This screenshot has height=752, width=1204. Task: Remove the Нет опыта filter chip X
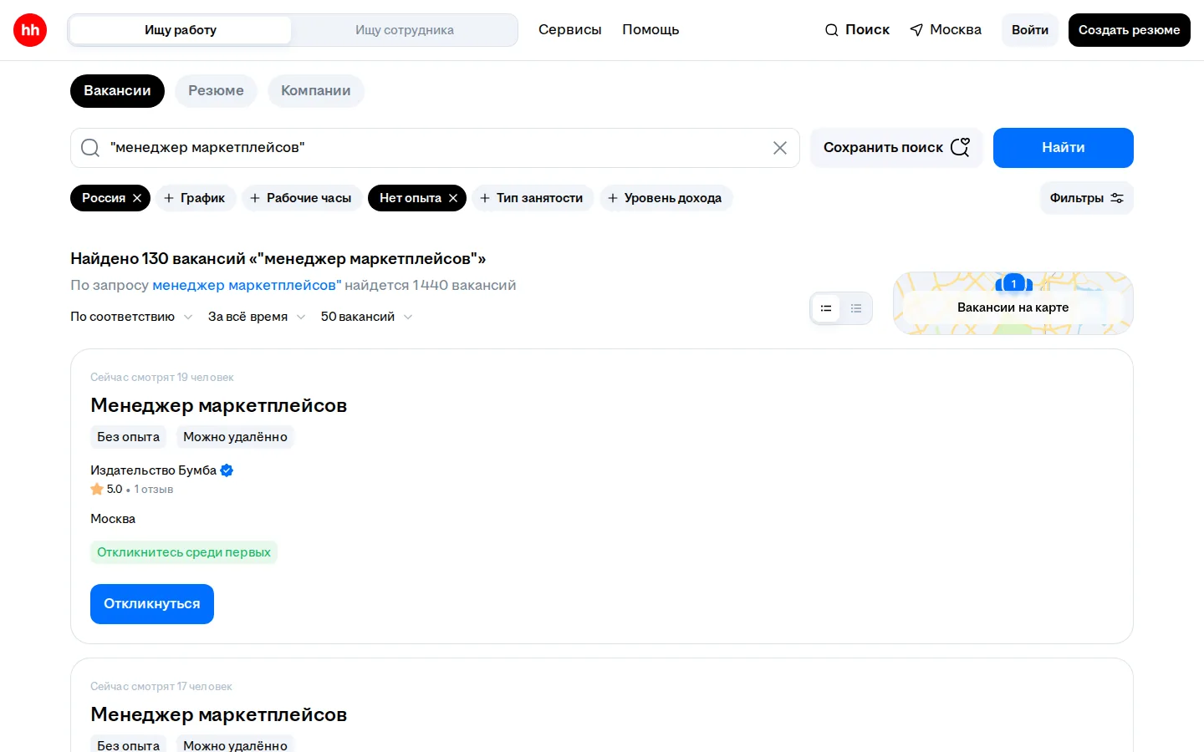453,198
